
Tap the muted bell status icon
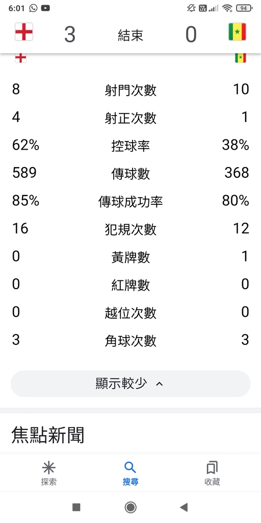click(192, 8)
